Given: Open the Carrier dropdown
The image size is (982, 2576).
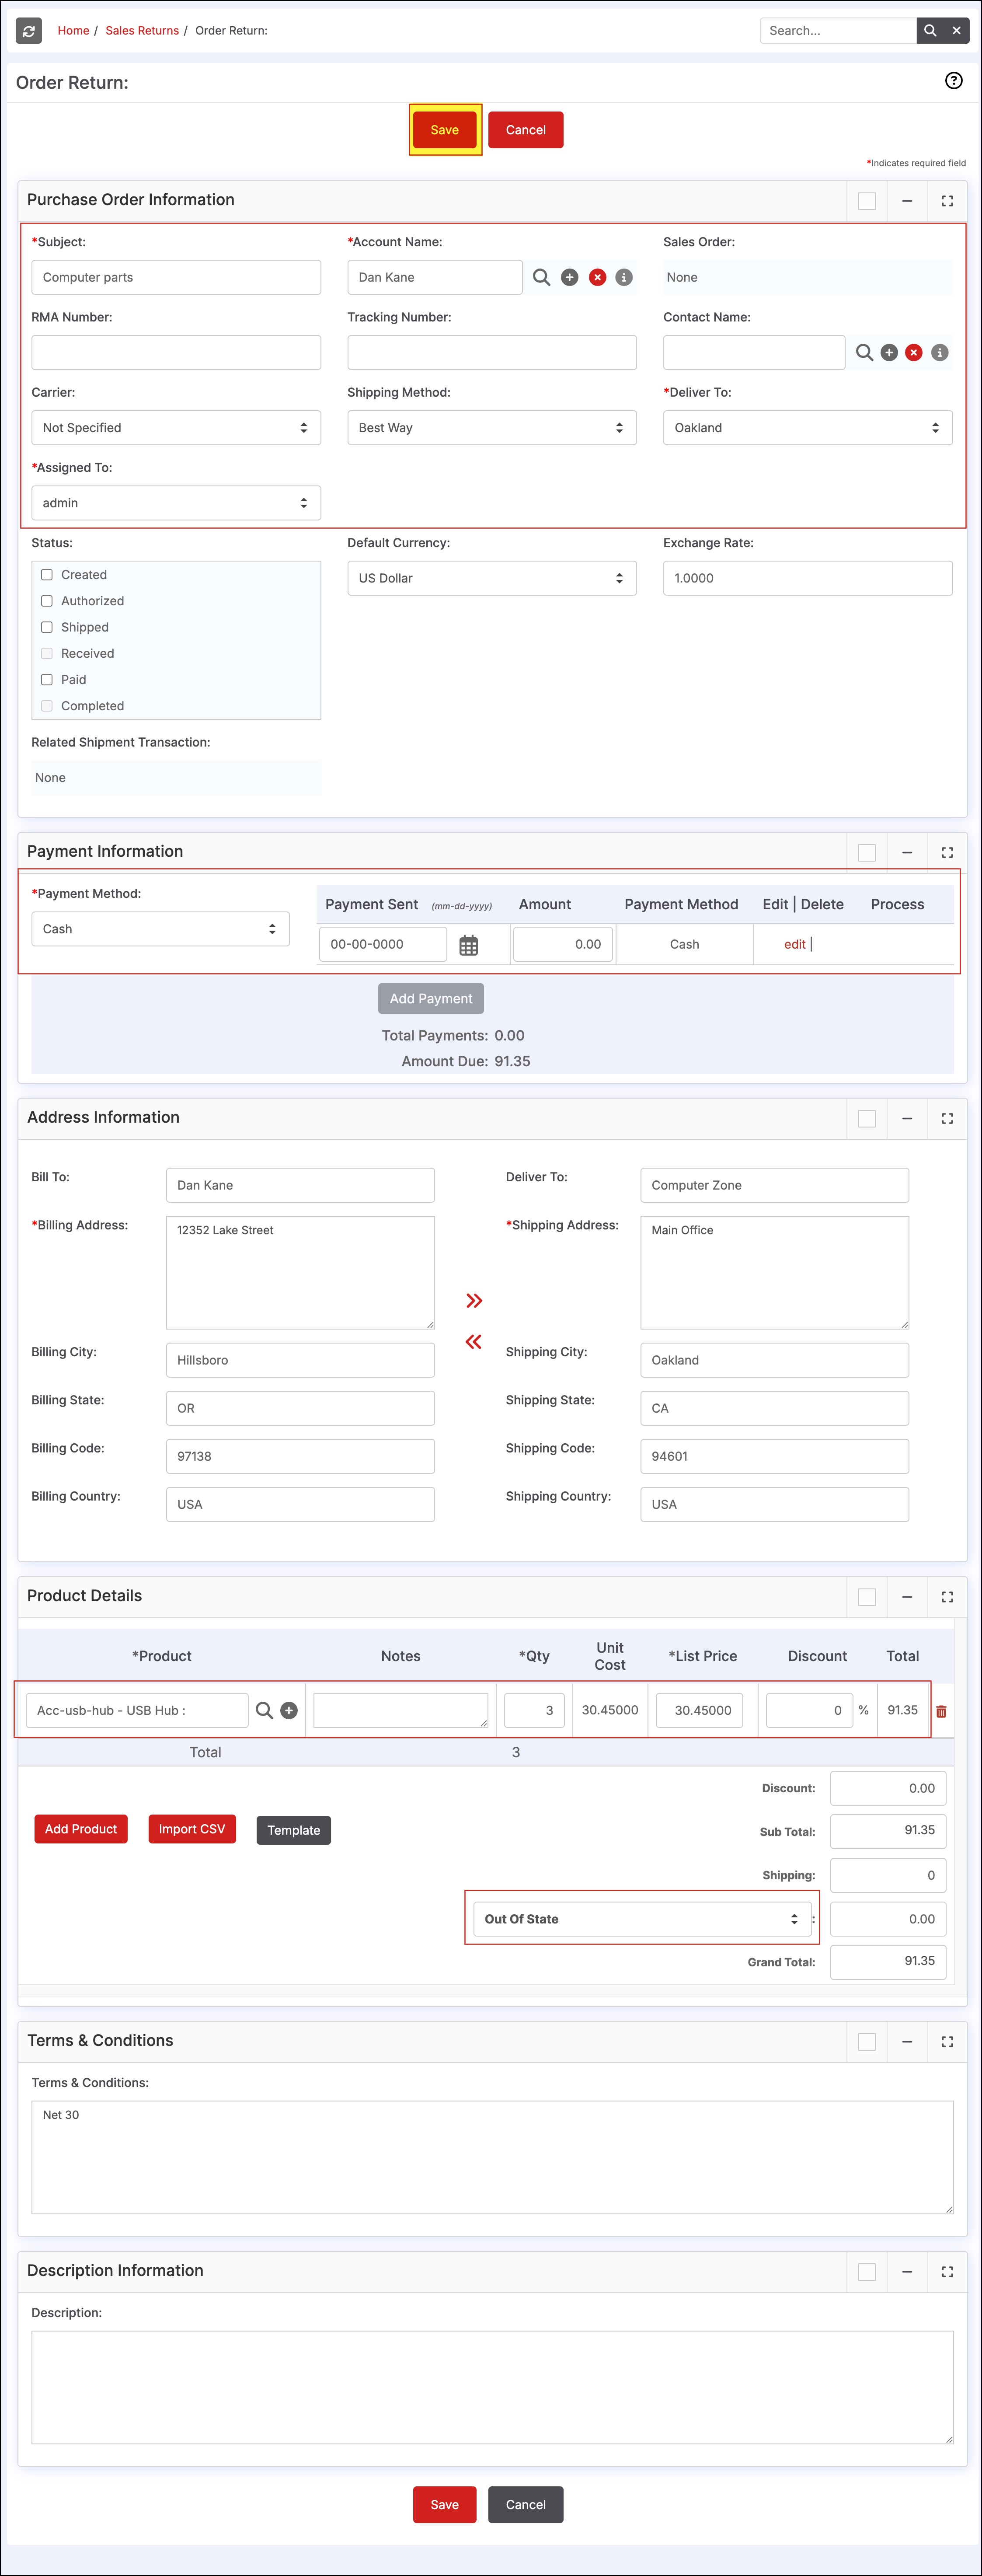Looking at the screenshot, I should 176,428.
